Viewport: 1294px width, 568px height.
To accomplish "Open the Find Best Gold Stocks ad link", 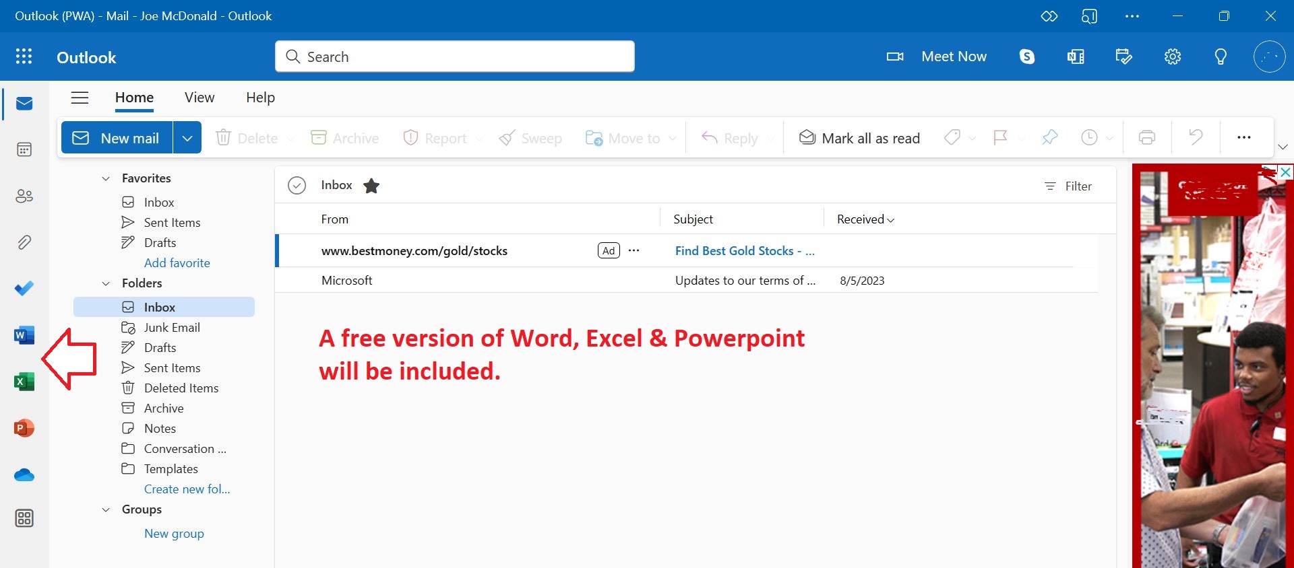I will (x=745, y=251).
